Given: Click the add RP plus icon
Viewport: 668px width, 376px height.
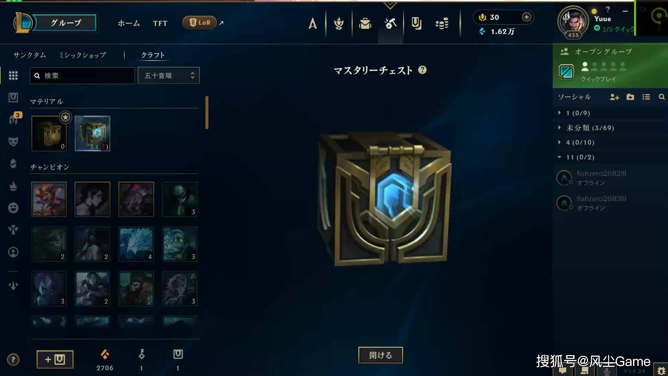Looking at the screenshot, I should click(526, 17).
